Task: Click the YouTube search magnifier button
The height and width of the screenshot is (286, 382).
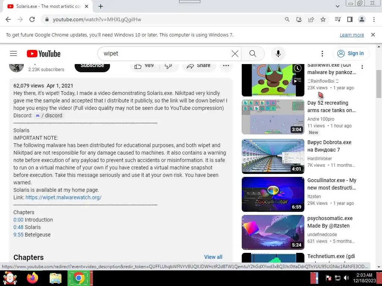Action: pyautogui.click(x=253, y=54)
